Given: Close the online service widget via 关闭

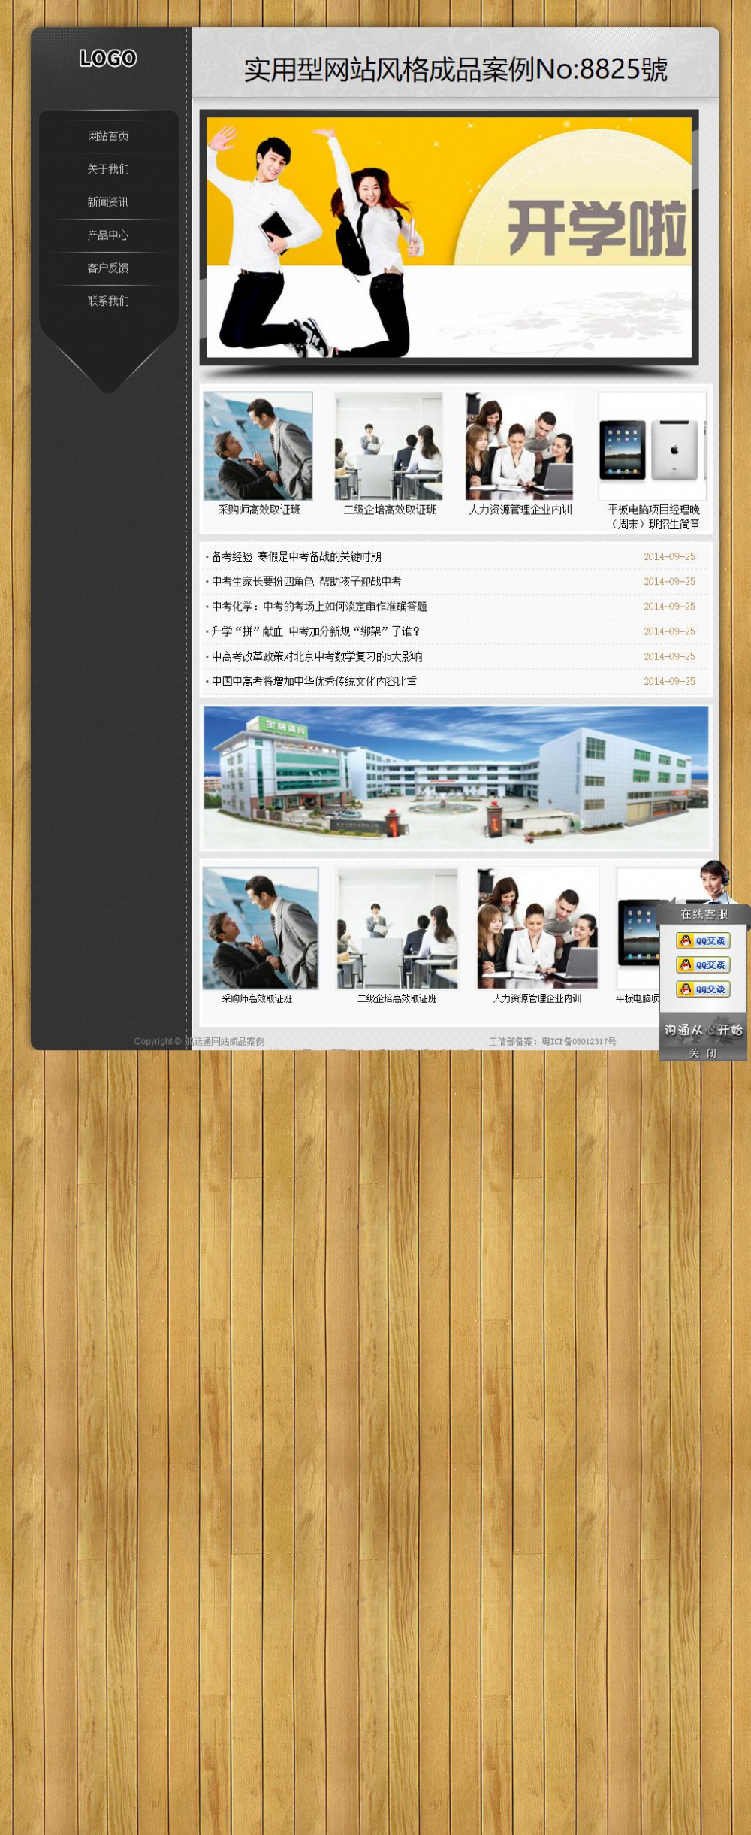Looking at the screenshot, I should (704, 1053).
